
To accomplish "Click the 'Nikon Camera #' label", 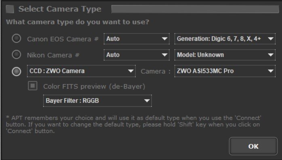I will (53, 55).
